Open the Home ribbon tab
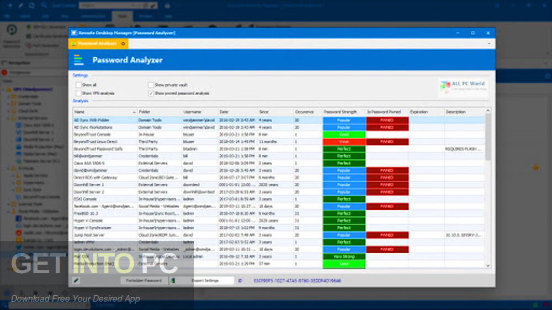This screenshot has height=310, width=552. 25,16
